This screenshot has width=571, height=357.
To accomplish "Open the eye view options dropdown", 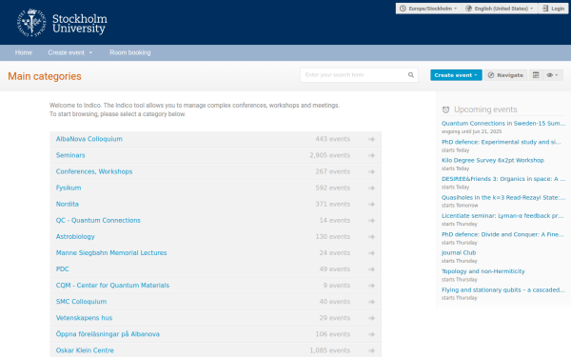I will pyautogui.click(x=552, y=75).
